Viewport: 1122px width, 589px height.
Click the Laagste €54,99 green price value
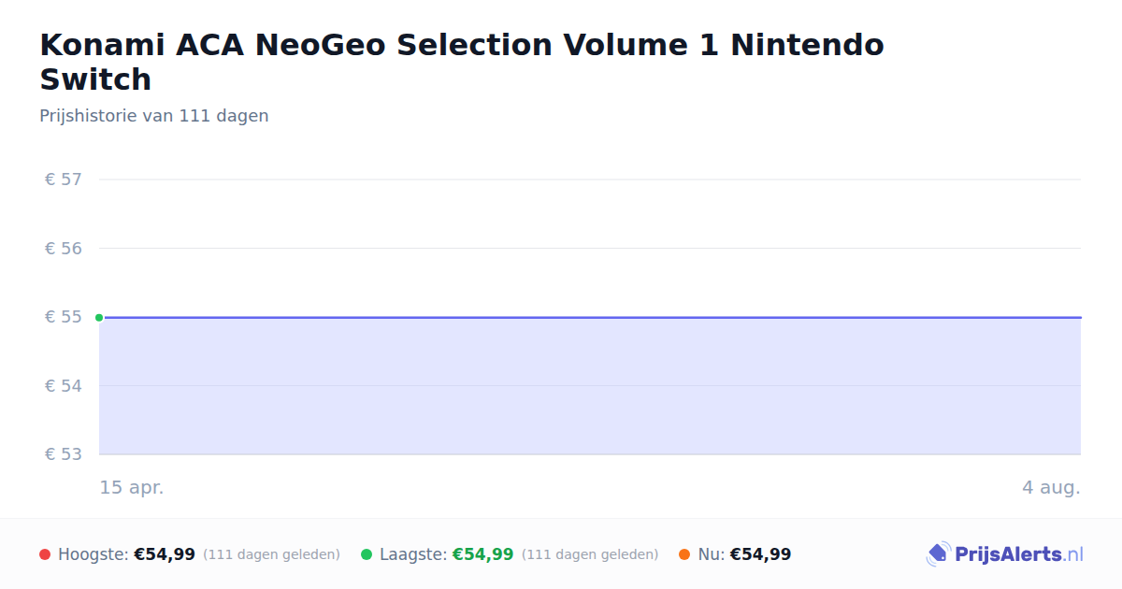click(482, 554)
